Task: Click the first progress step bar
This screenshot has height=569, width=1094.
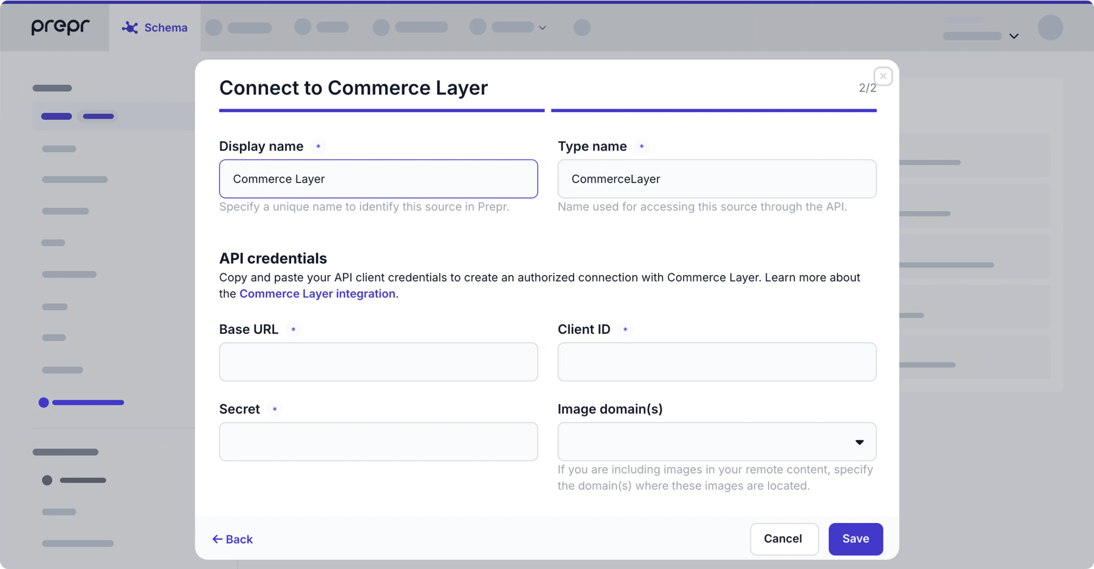Action: pos(381,110)
